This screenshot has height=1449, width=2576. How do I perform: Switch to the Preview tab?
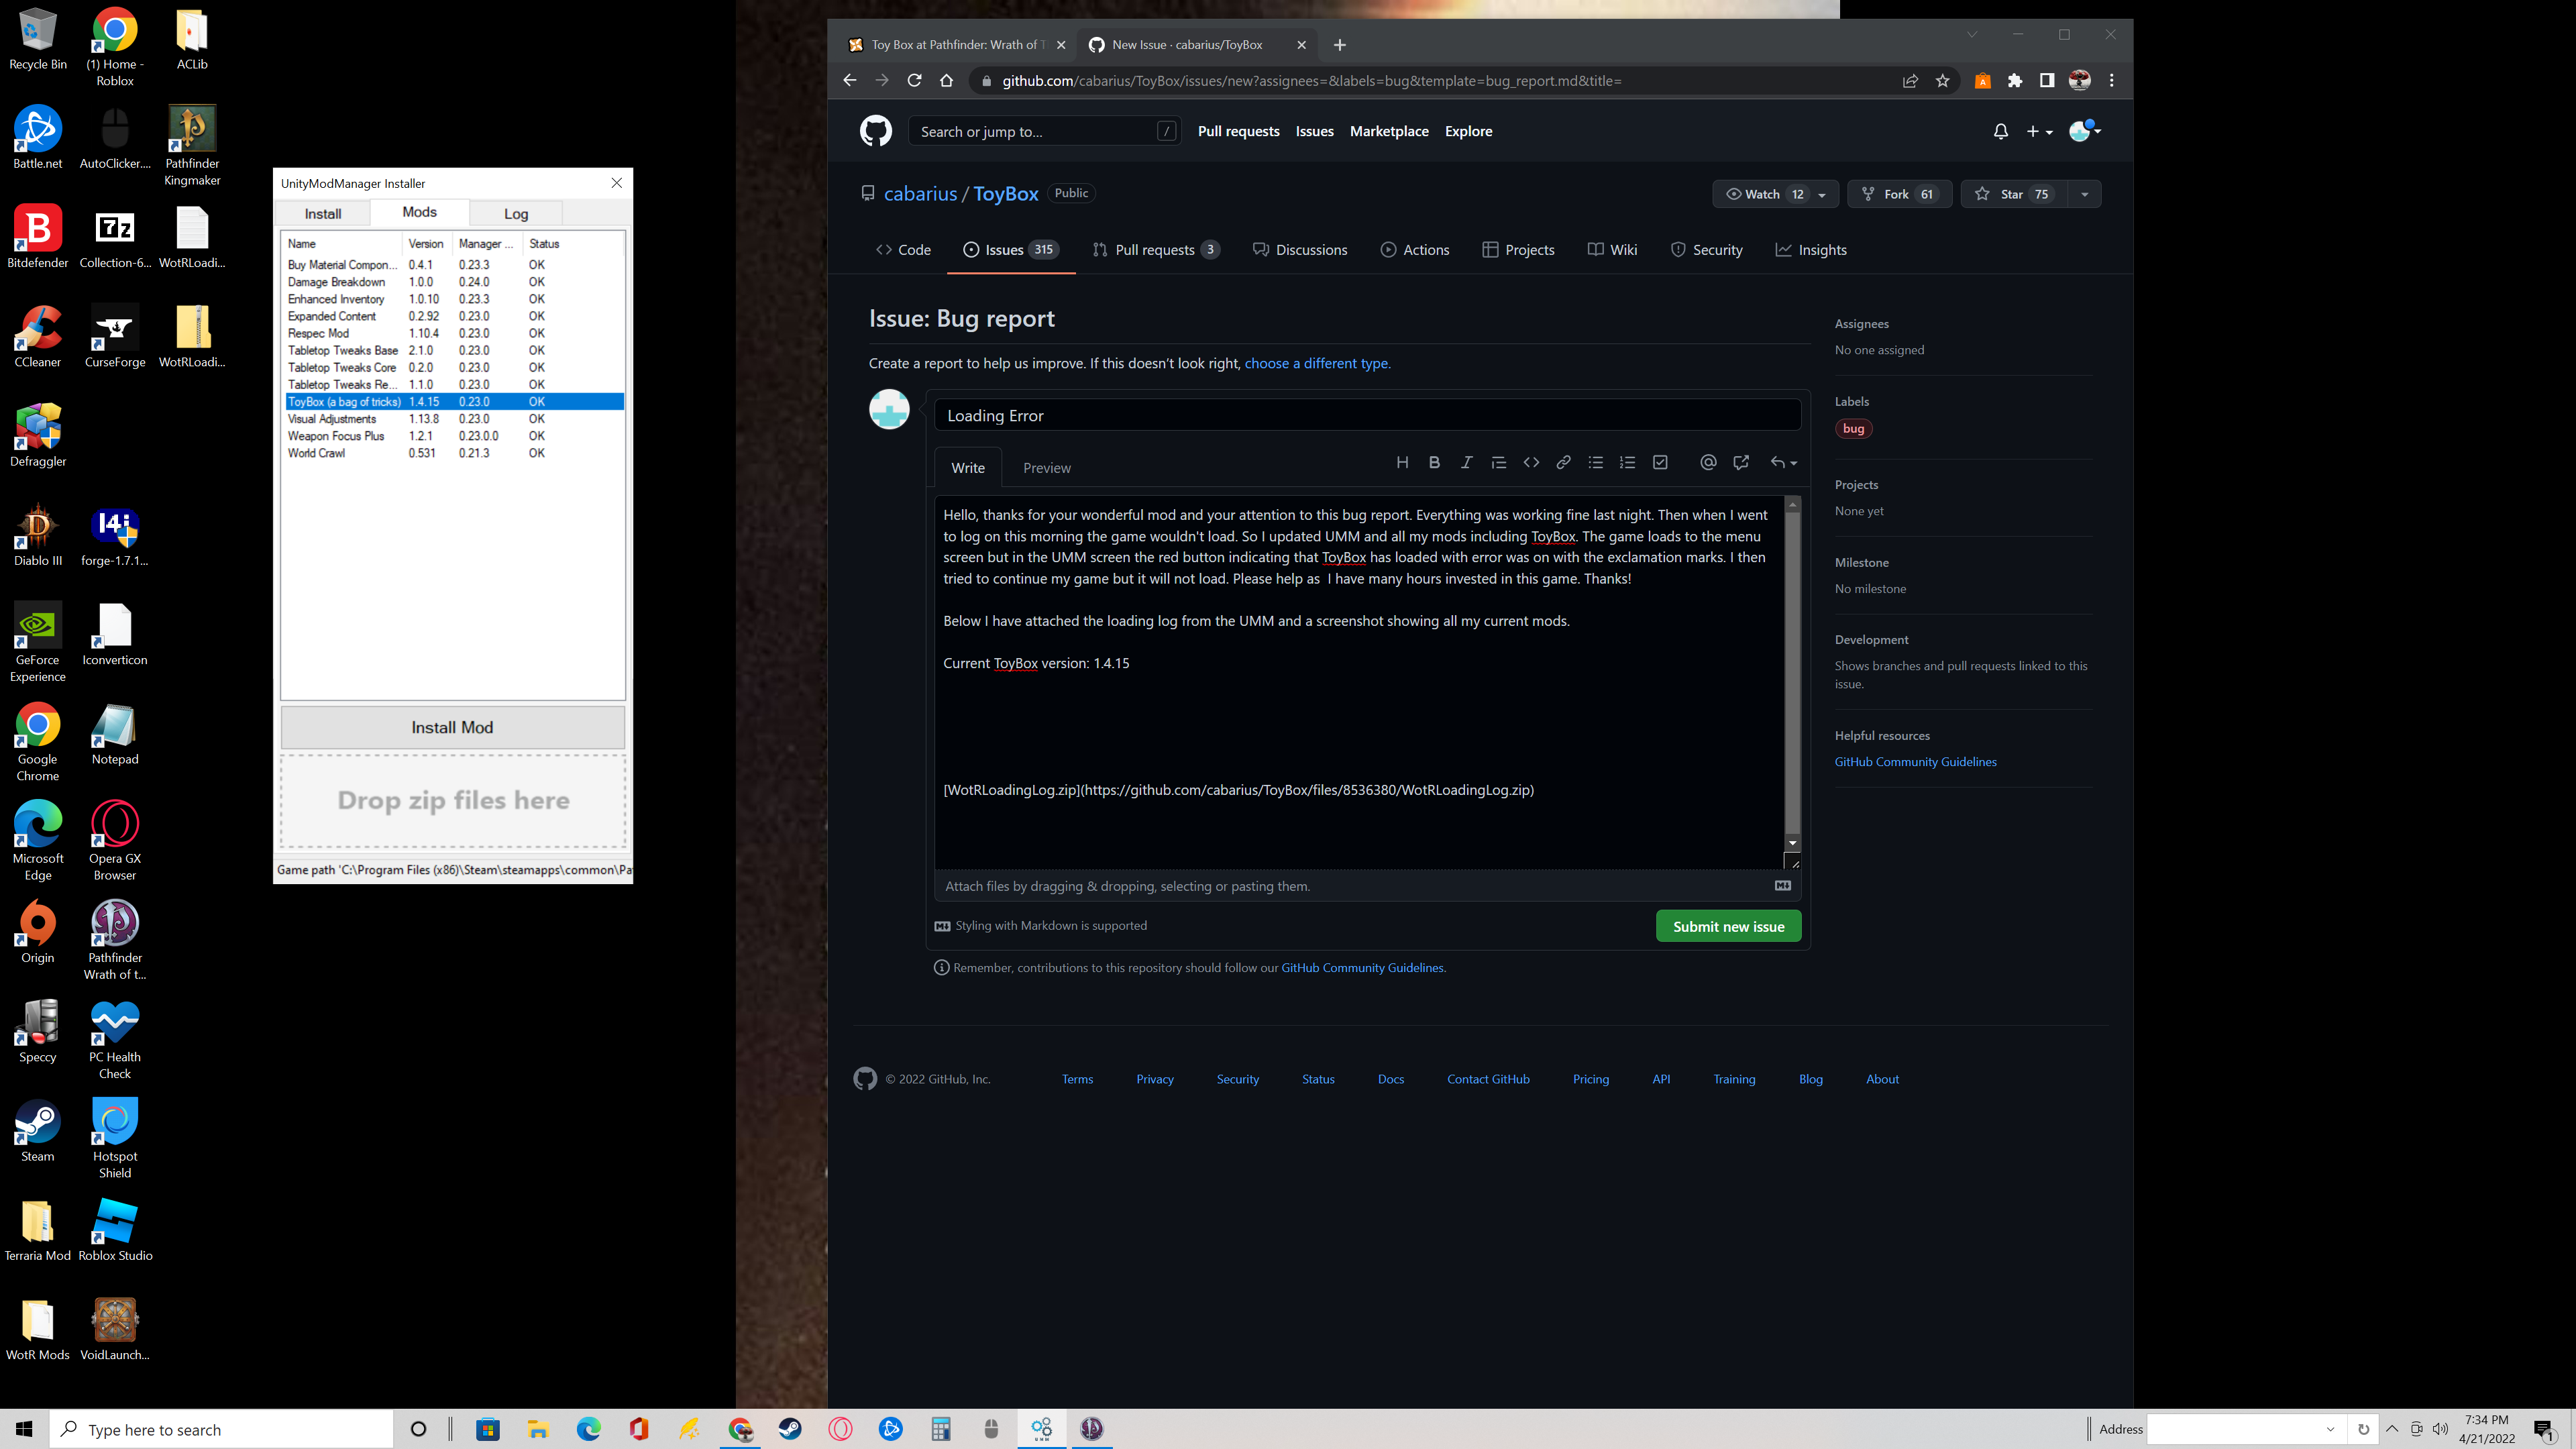(x=1046, y=467)
